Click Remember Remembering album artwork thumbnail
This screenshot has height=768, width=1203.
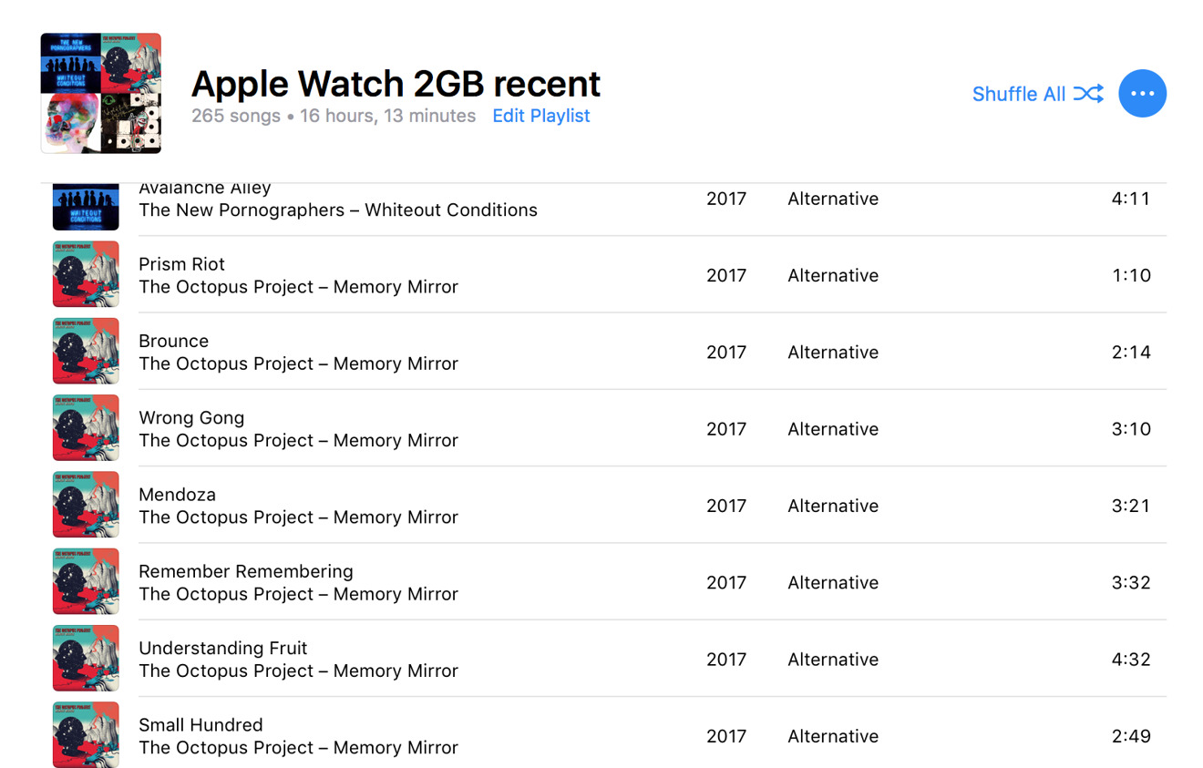(x=86, y=581)
